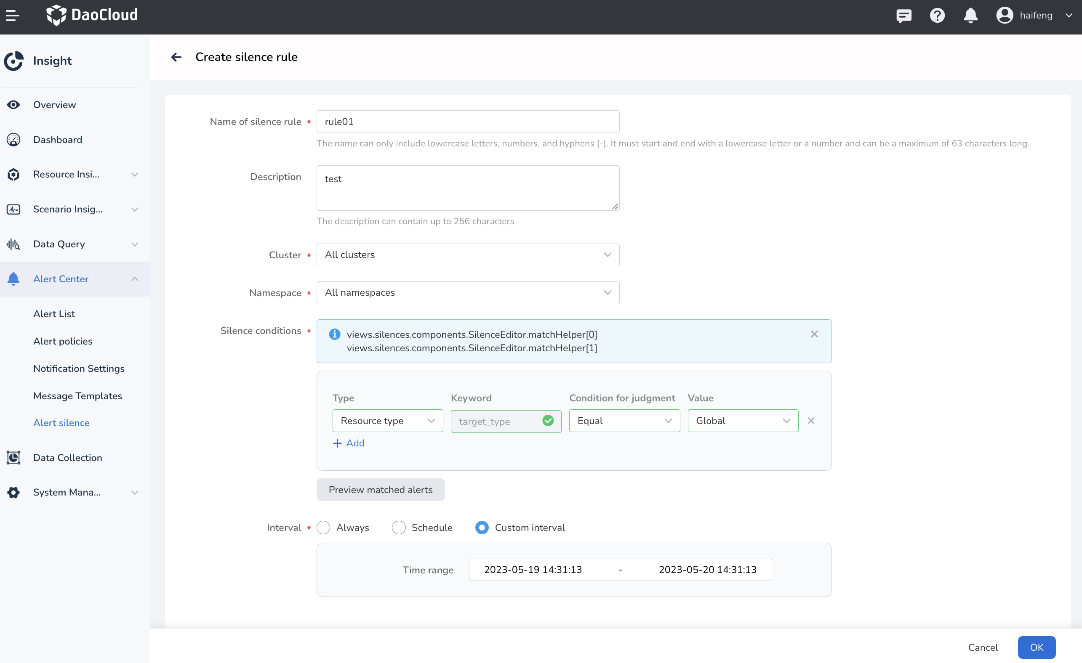Open the Global value dropdown
This screenshot has height=663, width=1082.
click(x=743, y=421)
